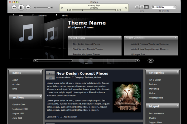
Task: Open Start Success Through Themes article
Action: (88, 49)
